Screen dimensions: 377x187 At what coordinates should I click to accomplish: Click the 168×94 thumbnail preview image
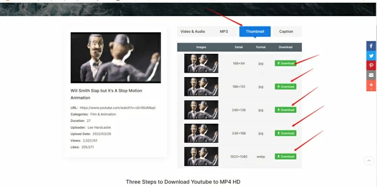[201, 63]
